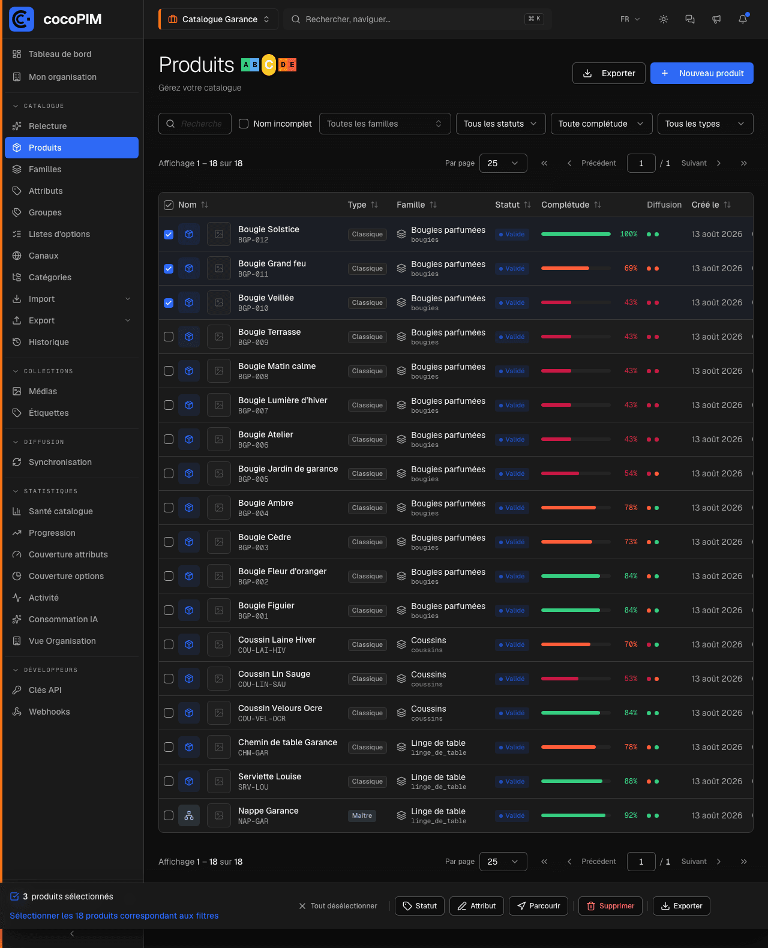Toggle the select-all header checkbox
This screenshot has height=948, width=768.
169,205
